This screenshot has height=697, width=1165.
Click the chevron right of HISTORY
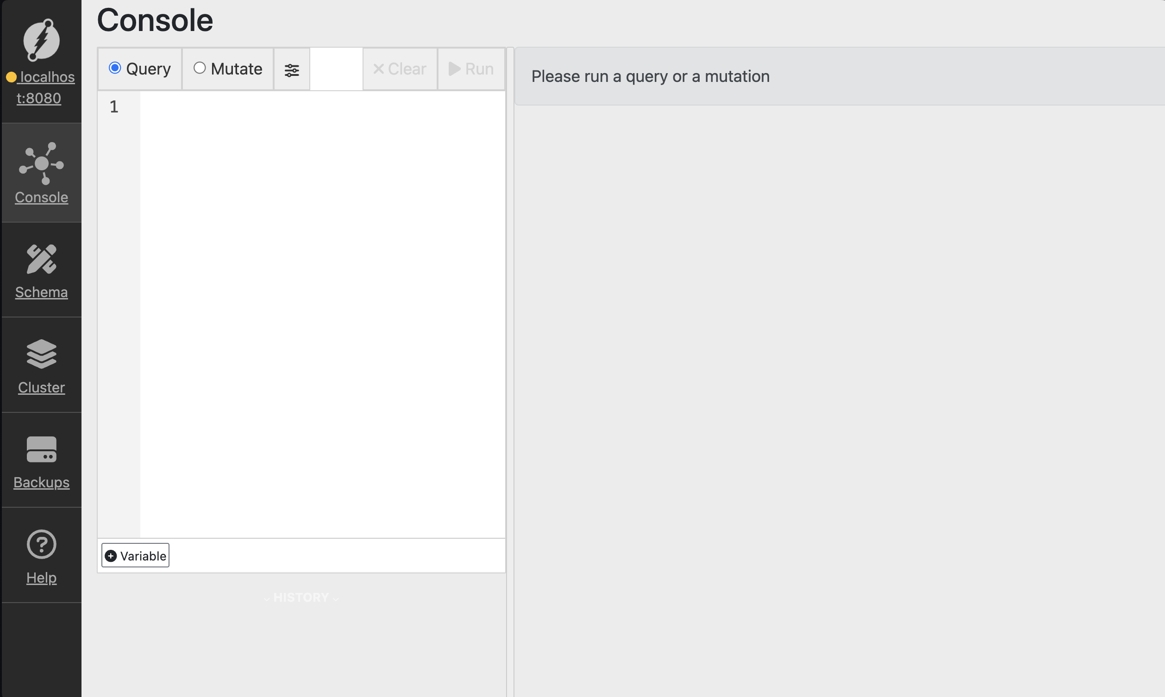[x=335, y=599]
